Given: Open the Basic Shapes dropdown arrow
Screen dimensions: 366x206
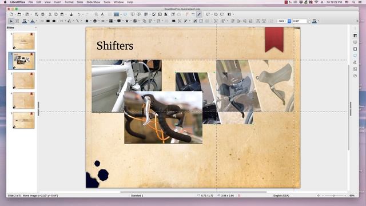Looking at the screenshot, I should point(90,21).
